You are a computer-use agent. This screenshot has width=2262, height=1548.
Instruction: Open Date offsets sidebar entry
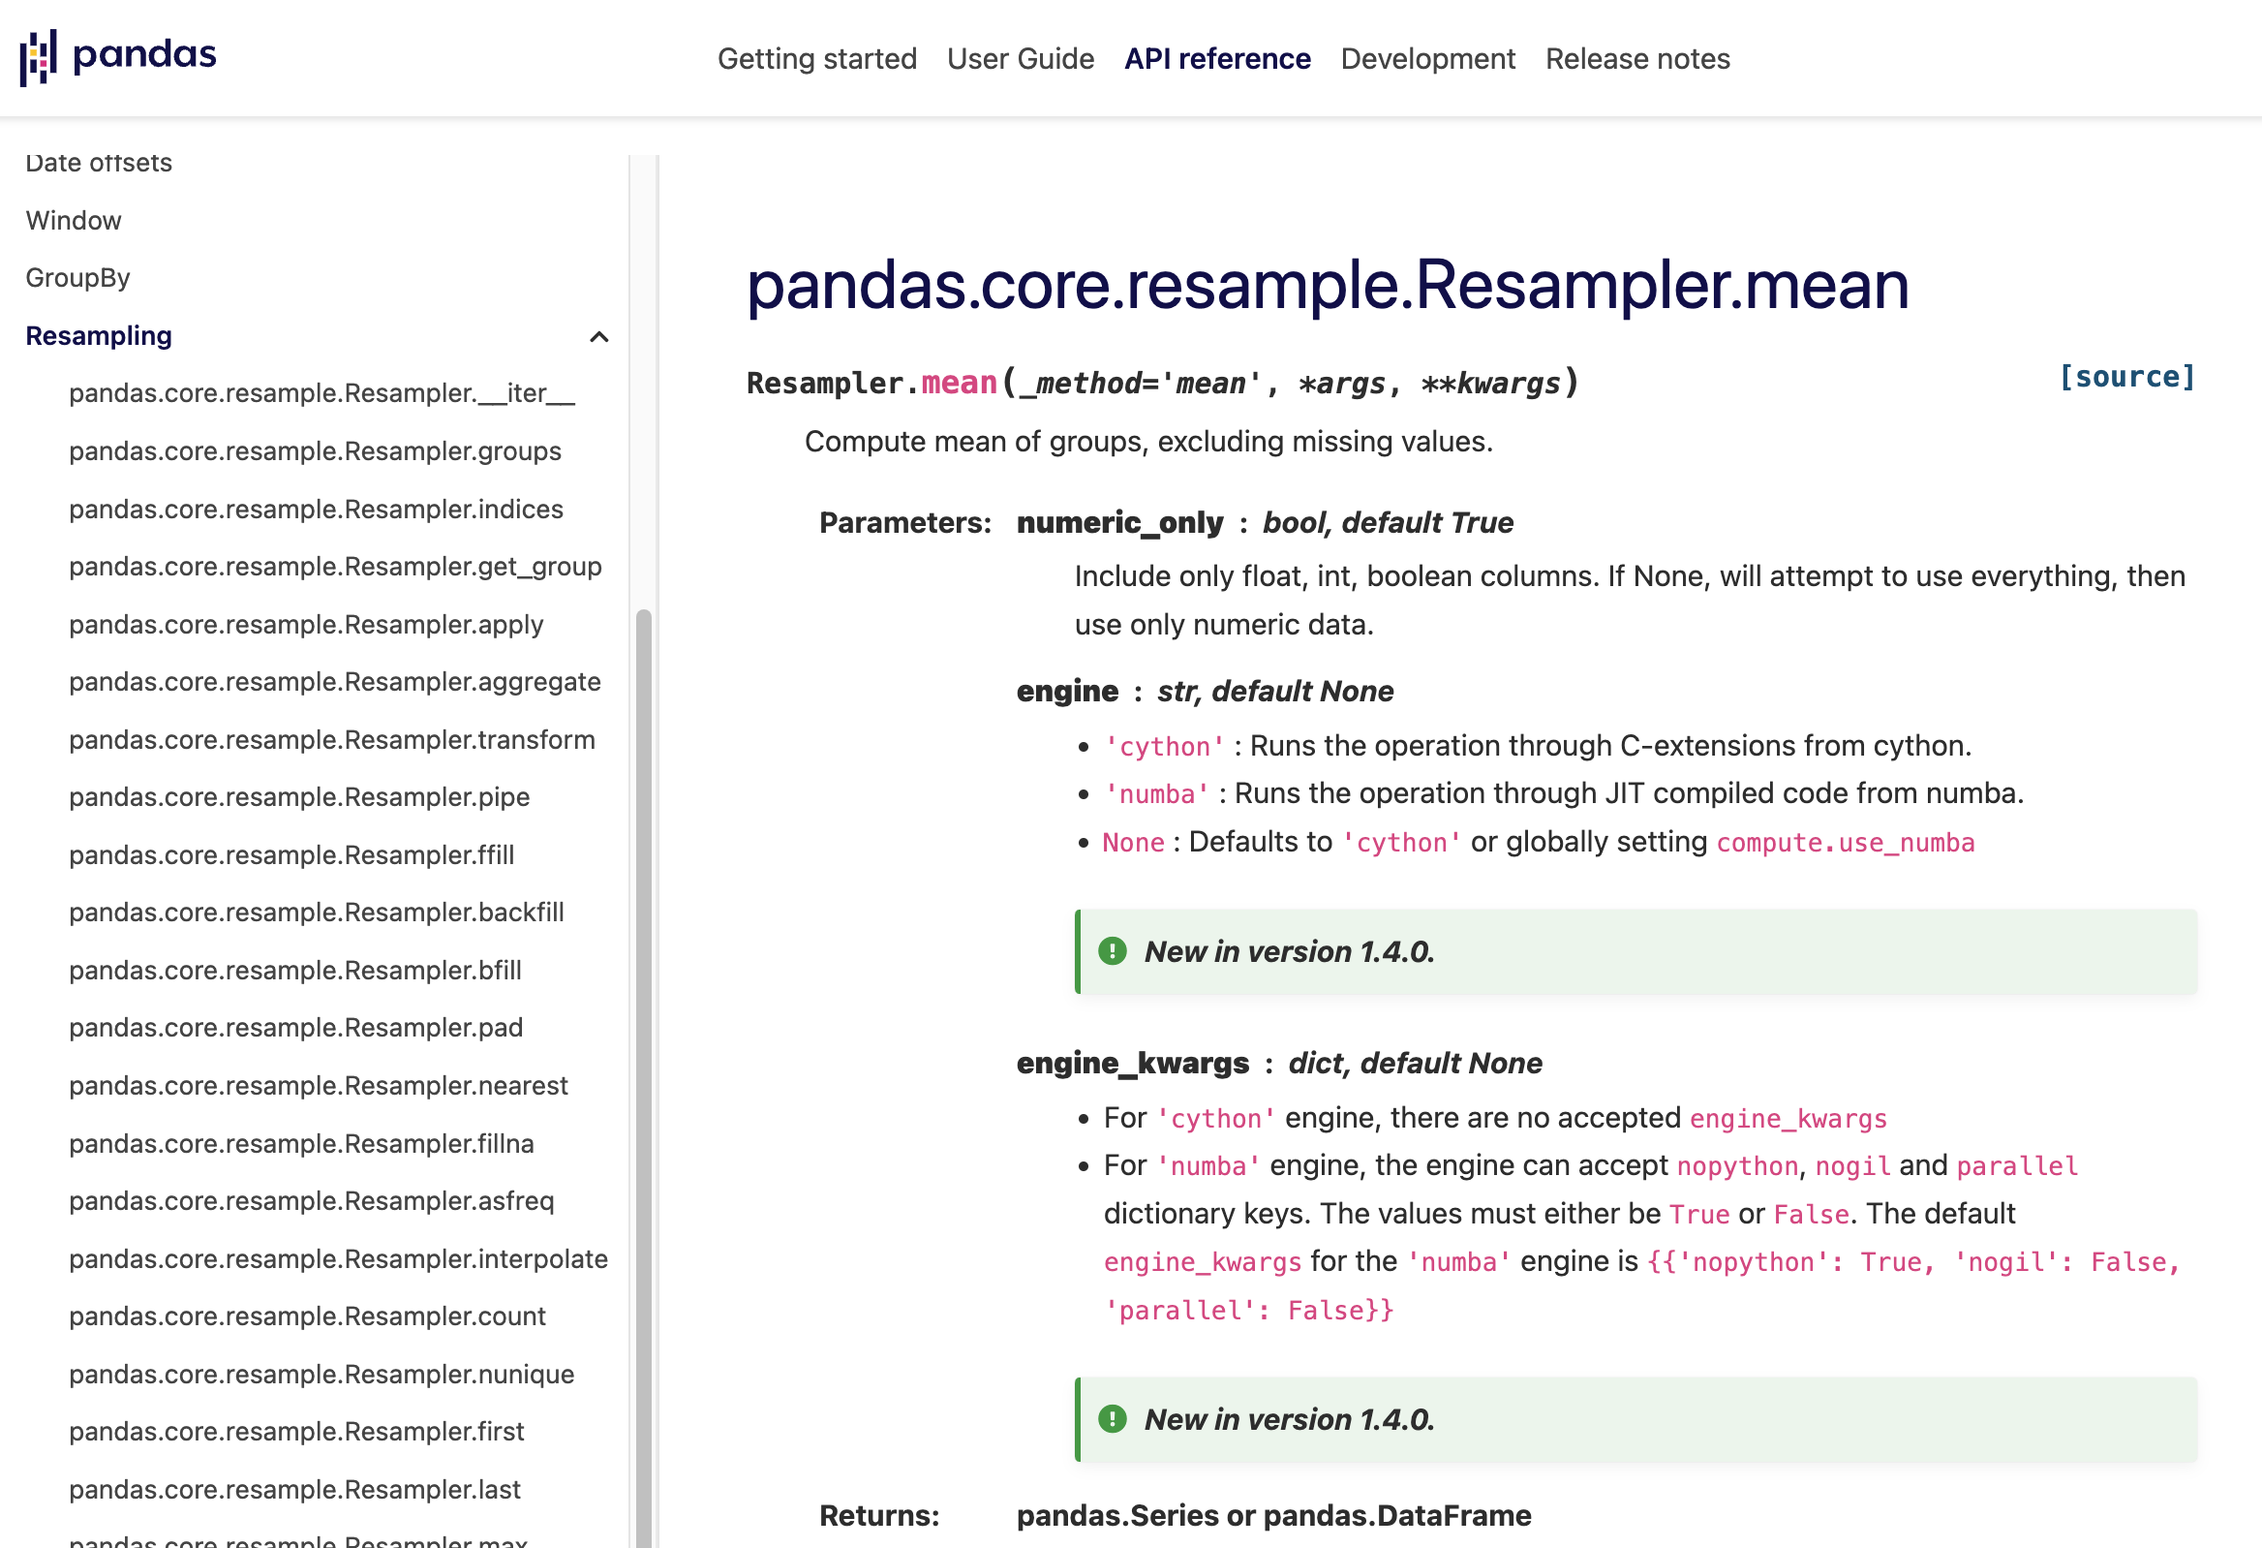99,163
